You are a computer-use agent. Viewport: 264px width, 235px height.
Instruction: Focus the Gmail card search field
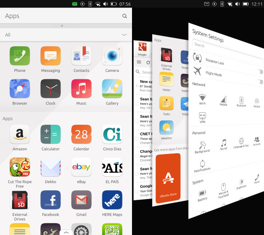(144, 72)
